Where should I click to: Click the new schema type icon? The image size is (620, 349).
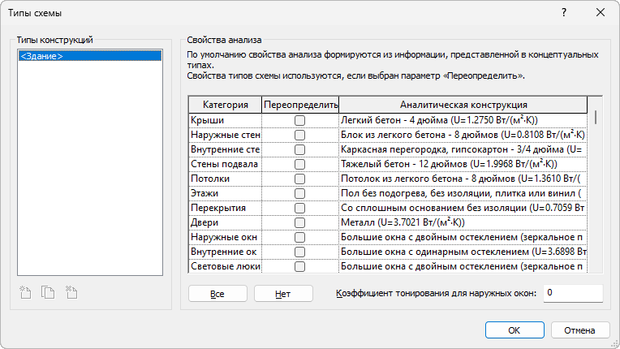(x=26, y=292)
